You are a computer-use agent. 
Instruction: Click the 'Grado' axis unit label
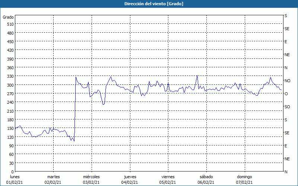click(8, 17)
